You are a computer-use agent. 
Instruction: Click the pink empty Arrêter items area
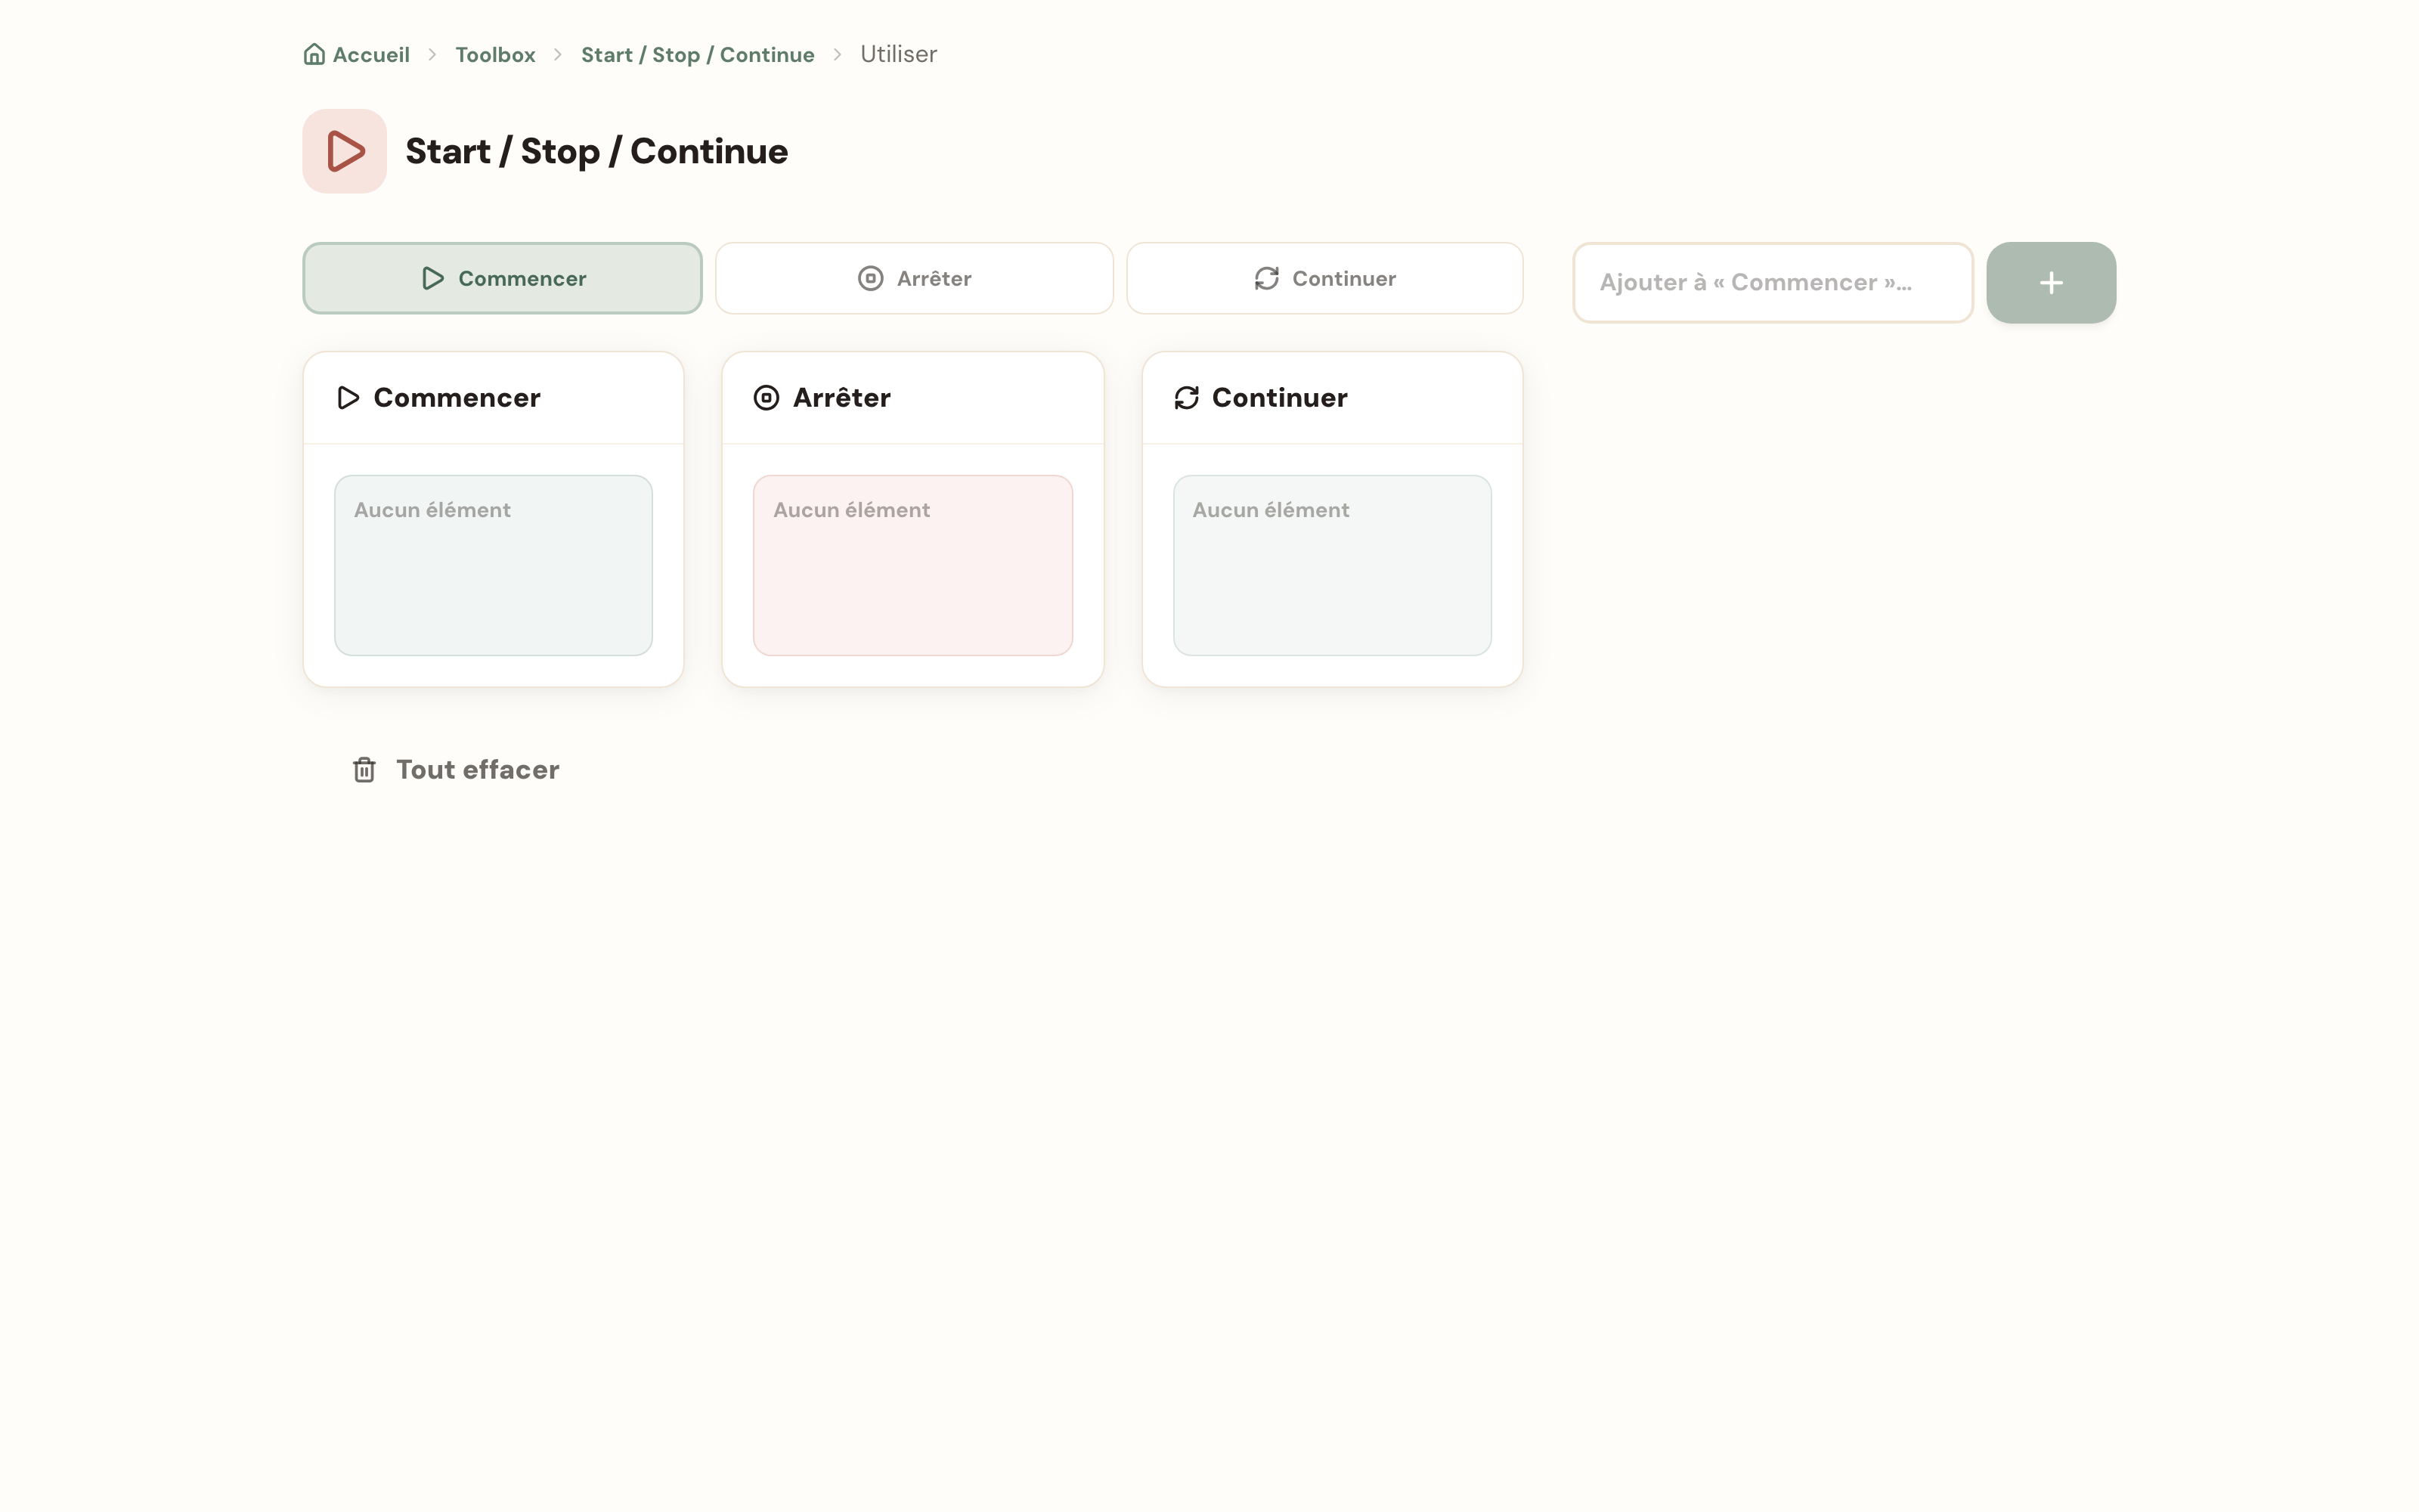pyautogui.click(x=912, y=565)
